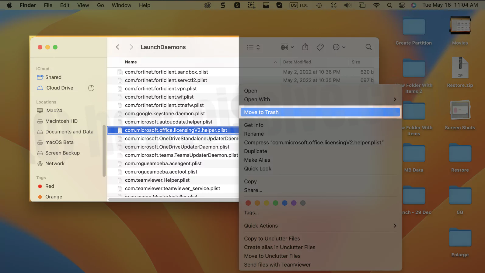Open Control Center from menu bar
The image size is (485, 273).
point(402,5)
